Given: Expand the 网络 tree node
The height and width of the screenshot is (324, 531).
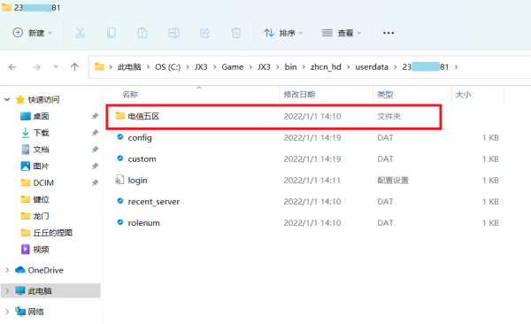Looking at the screenshot, I should tap(7, 312).
